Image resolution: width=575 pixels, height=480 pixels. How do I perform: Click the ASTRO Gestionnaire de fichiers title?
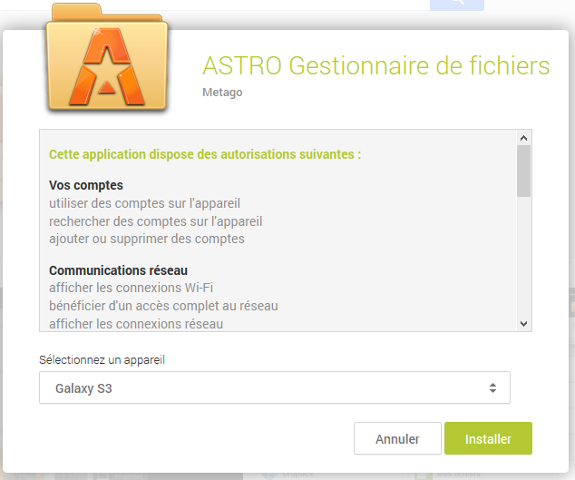pyautogui.click(x=375, y=66)
